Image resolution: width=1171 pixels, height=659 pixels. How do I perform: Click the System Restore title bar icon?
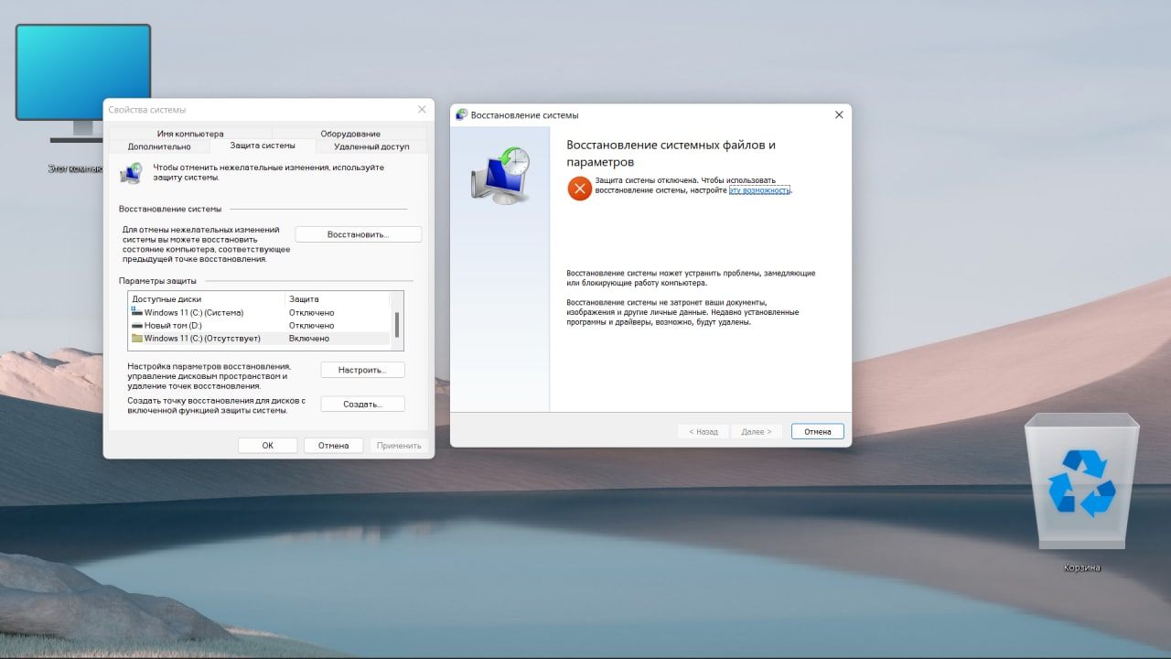pyautogui.click(x=462, y=114)
